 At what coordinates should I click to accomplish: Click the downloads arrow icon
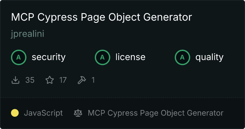click(15, 80)
